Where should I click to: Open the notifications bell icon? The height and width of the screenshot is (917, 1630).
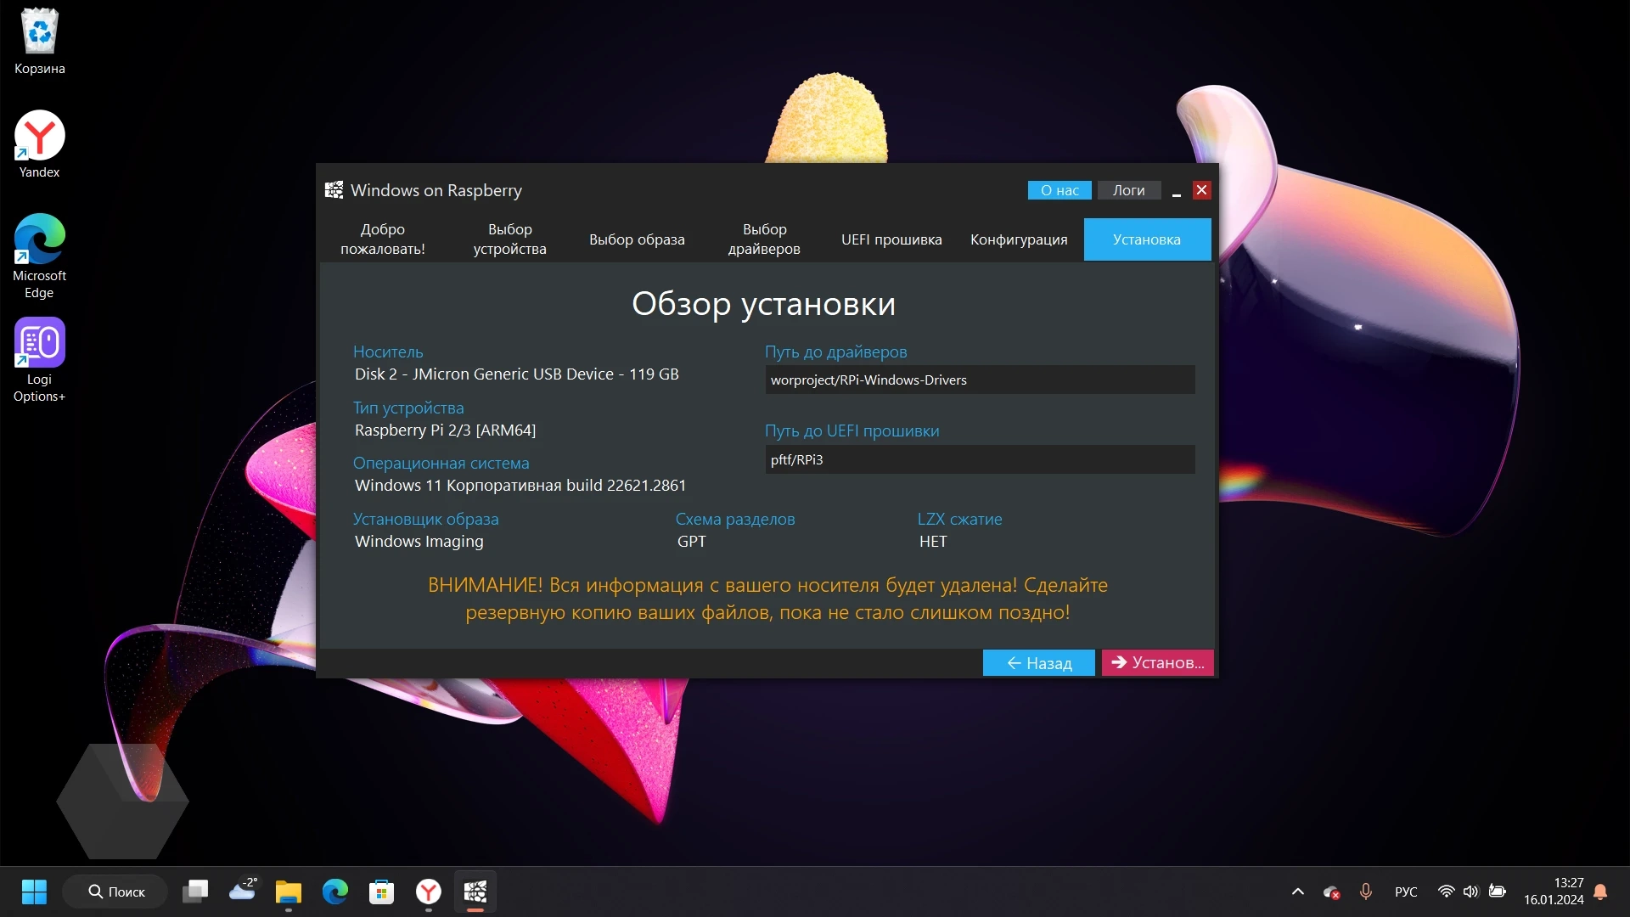1601,892
